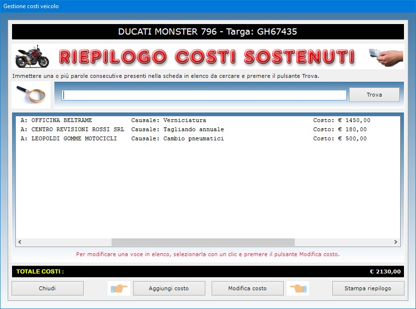The image size is (416, 309).
Task: Click the right arrow of the list scrollbar
Action: 396,242
